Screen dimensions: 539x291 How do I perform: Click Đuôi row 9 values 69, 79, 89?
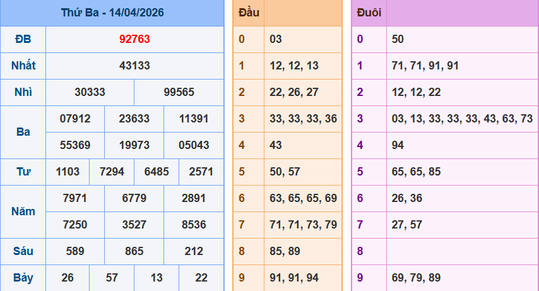point(416,278)
